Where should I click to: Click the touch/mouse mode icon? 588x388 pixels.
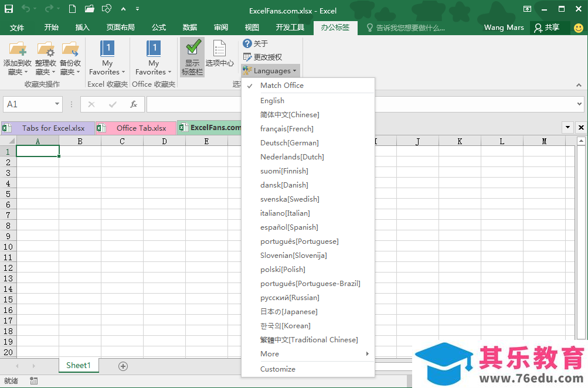point(107,9)
